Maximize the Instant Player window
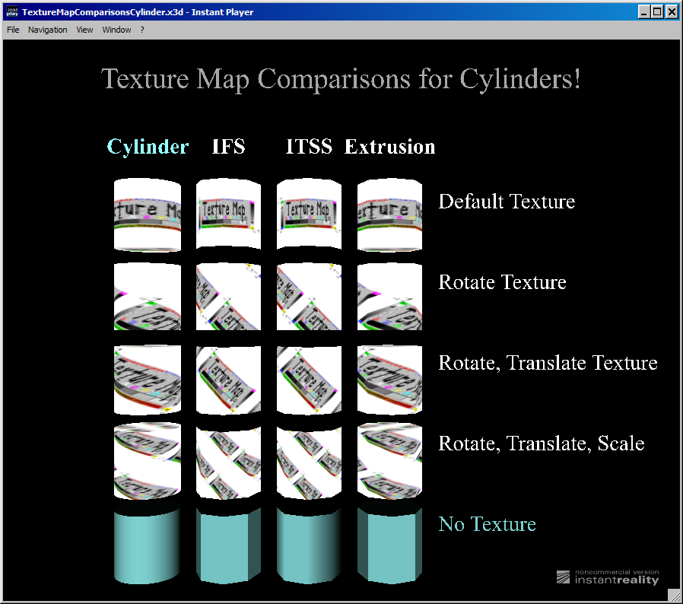Image resolution: width=683 pixels, height=604 pixels. pyautogui.click(x=658, y=11)
